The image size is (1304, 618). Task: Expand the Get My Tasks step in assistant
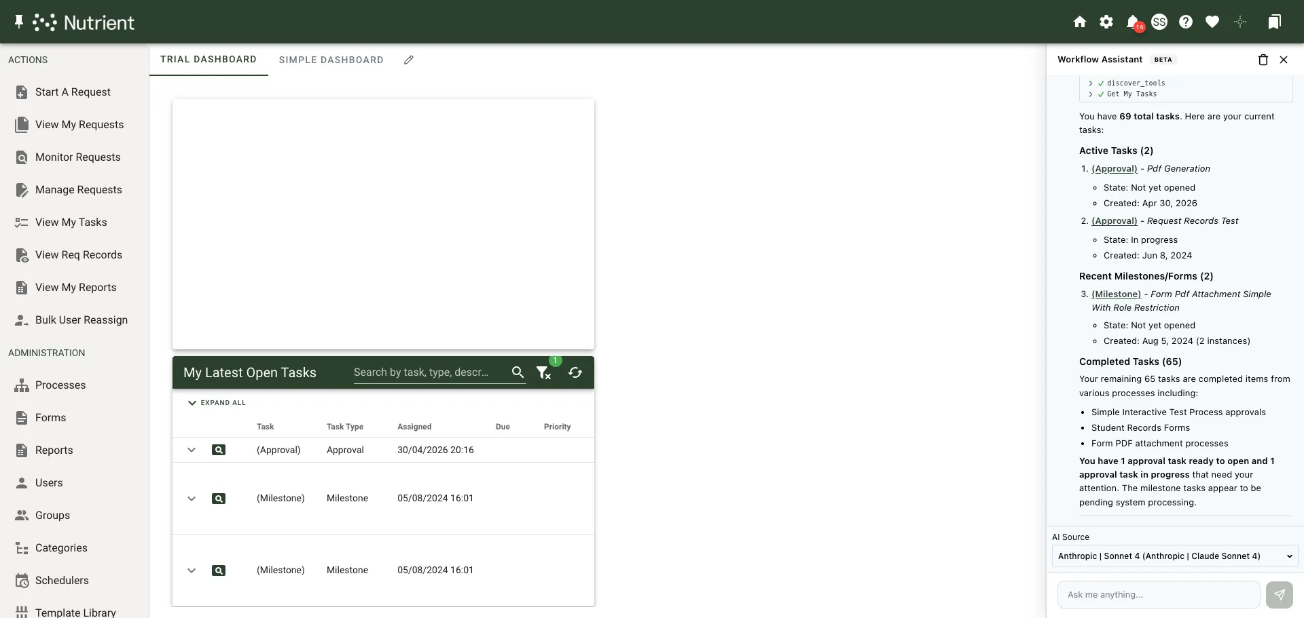click(1091, 94)
